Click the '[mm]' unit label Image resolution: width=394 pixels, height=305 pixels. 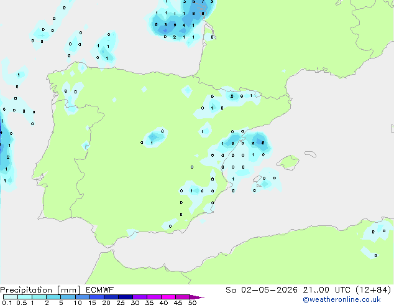coord(69,290)
